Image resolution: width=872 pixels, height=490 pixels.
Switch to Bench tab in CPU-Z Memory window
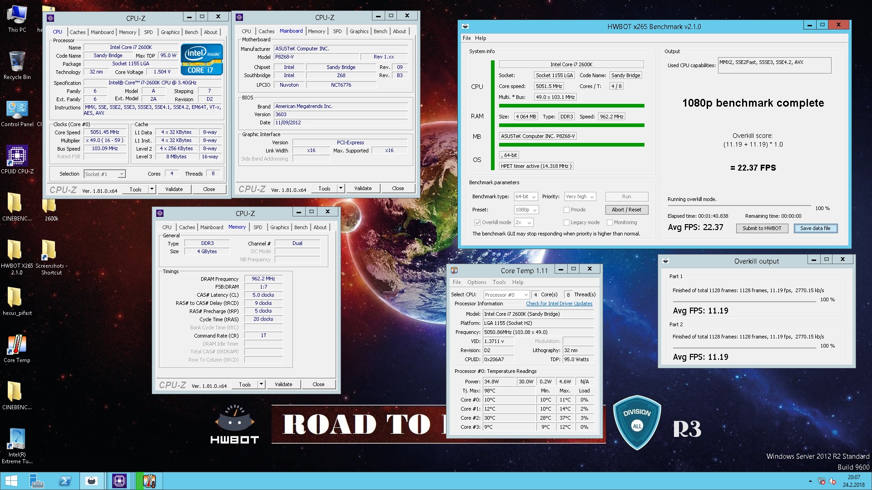(x=301, y=227)
